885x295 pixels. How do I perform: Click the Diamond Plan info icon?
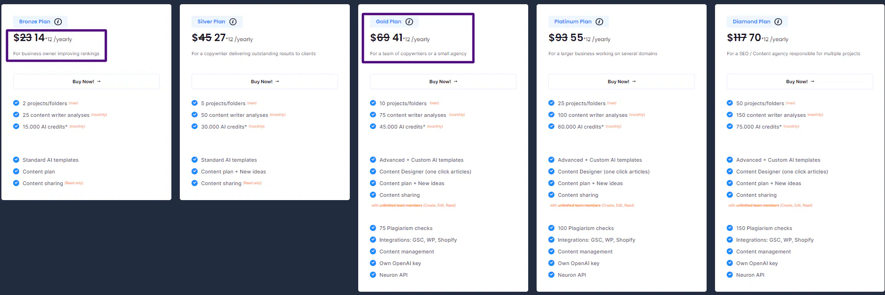pos(778,22)
